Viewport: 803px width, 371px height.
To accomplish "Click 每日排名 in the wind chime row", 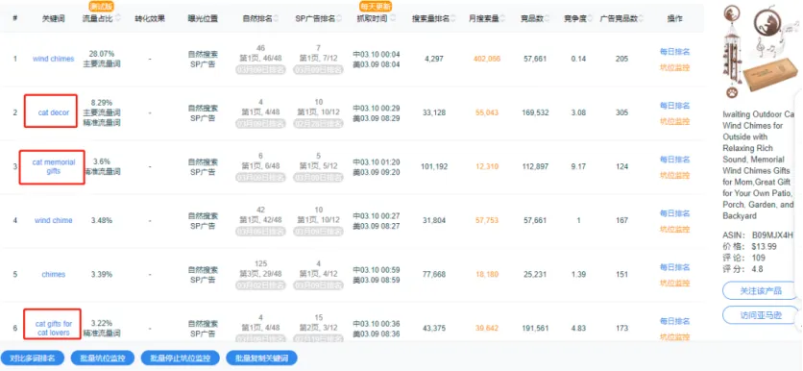I will [x=674, y=213].
